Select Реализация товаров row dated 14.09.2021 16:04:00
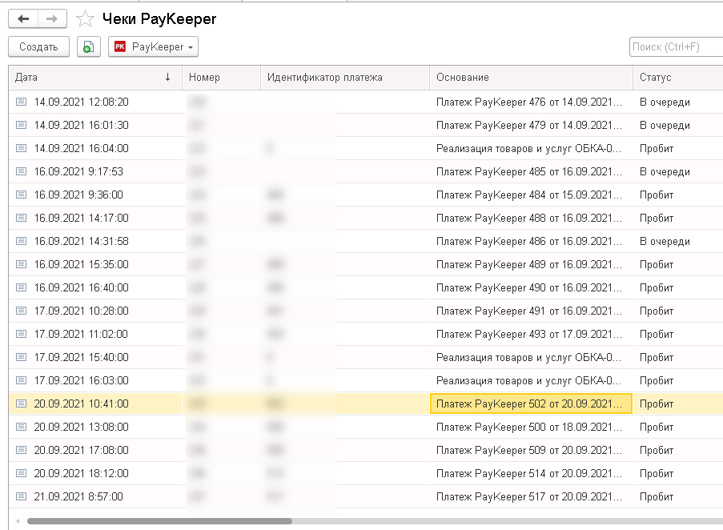This screenshot has height=530, width=723. click(528, 148)
